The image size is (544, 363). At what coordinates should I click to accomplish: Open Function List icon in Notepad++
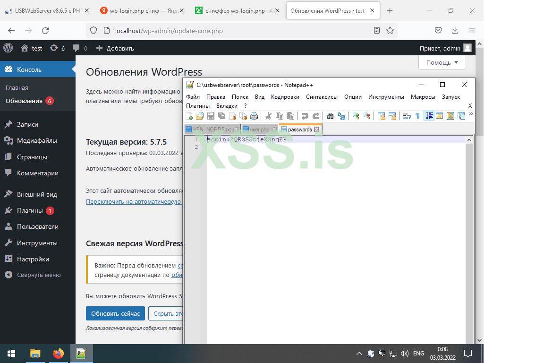[461, 116]
